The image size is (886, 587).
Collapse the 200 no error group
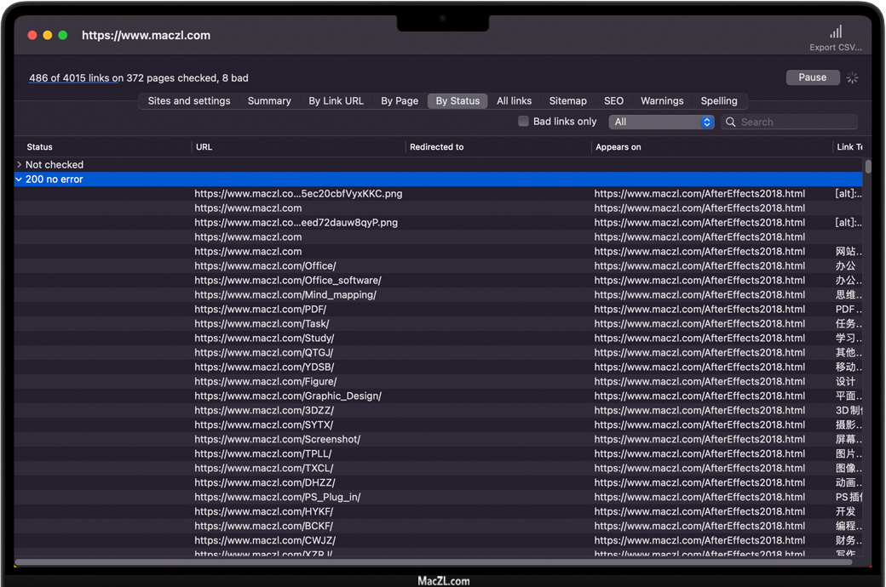click(20, 180)
